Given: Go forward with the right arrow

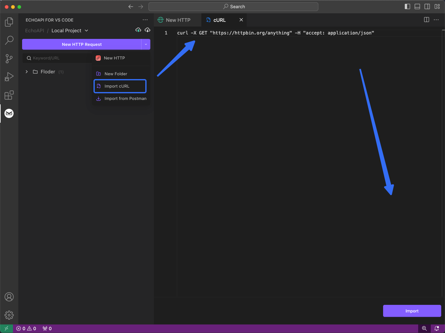Looking at the screenshot, I should pyautogui.click(x=141, y=7).
